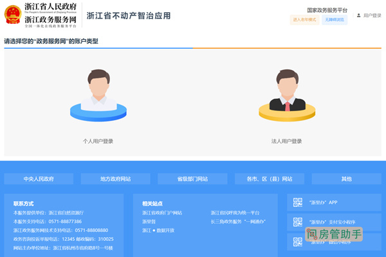Expand the 地方政府网站 footer menu

[x=115, y=179]
